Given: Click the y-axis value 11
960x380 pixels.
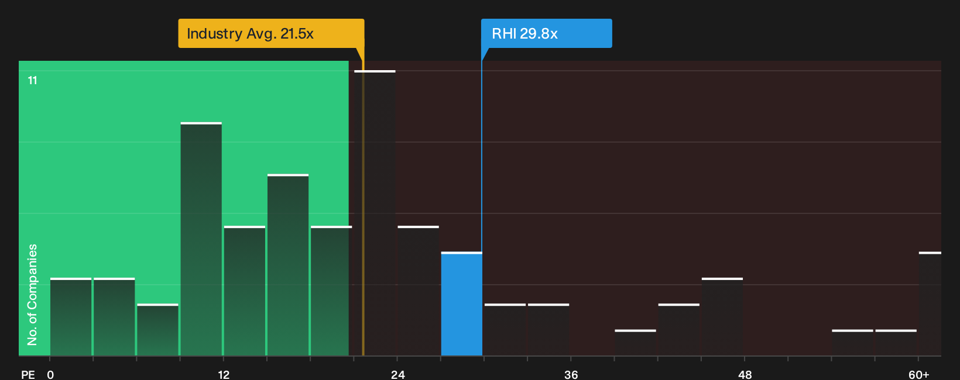Looking at the screenshot, I should pos(33,80).
